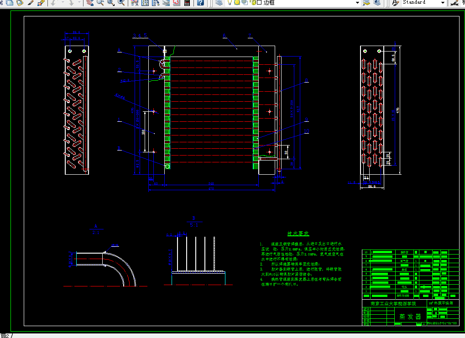The width and height of the screenshot is (465, 338).
Task: Open the Markup Set Manager
Action: pyautogui.click(x=177, y=3)
